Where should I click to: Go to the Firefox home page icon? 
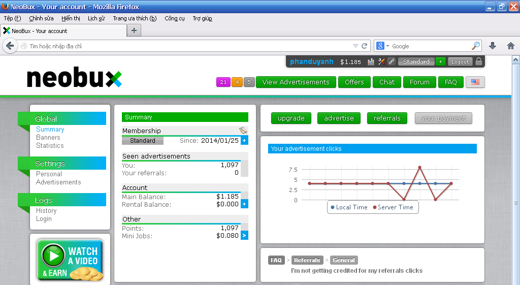coord(511,46)
